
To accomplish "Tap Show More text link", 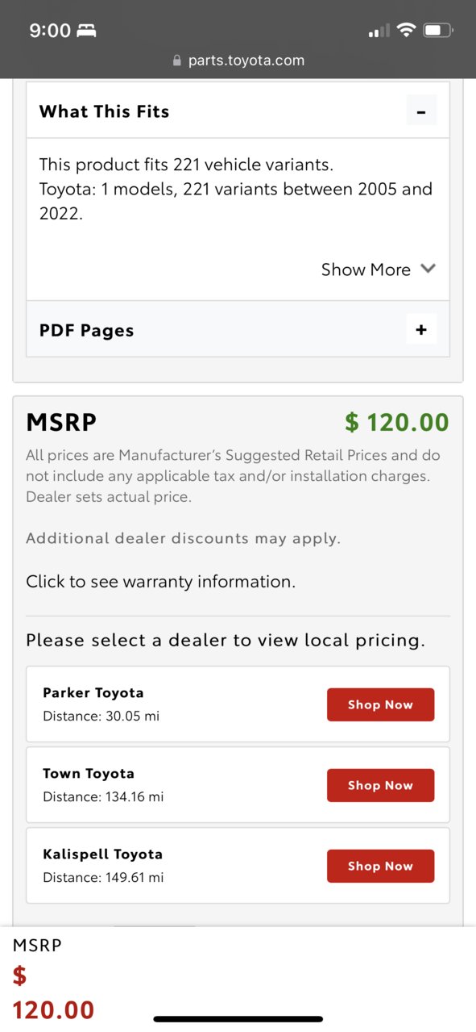I will point(366,269).
